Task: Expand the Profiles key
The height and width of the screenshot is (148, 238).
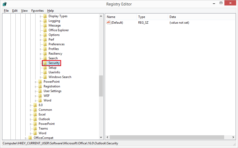Action: [40, 49]
